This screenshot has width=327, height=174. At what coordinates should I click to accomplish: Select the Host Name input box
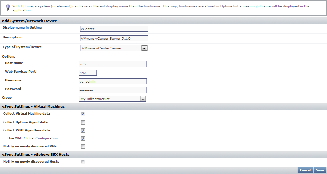click(x=113, y=64)
